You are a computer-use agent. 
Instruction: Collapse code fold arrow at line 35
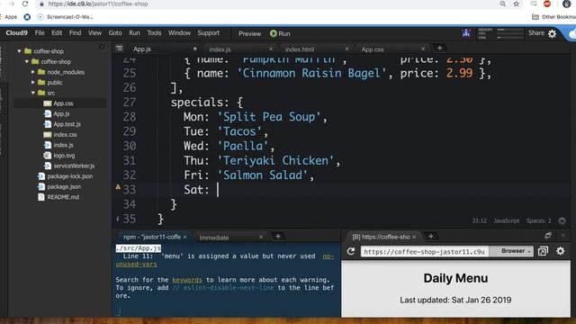pyautogui.click(x=118, y=219)
